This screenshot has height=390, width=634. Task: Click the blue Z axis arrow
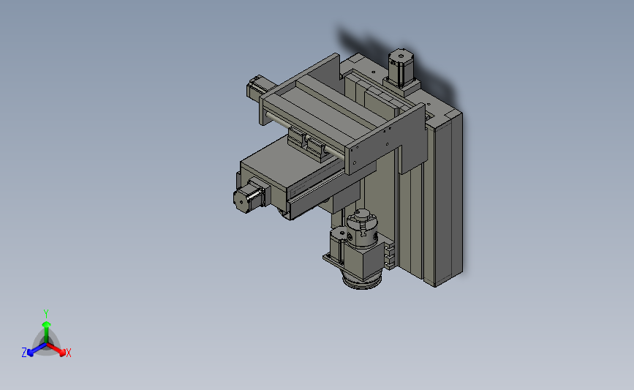tap(37, 350)
